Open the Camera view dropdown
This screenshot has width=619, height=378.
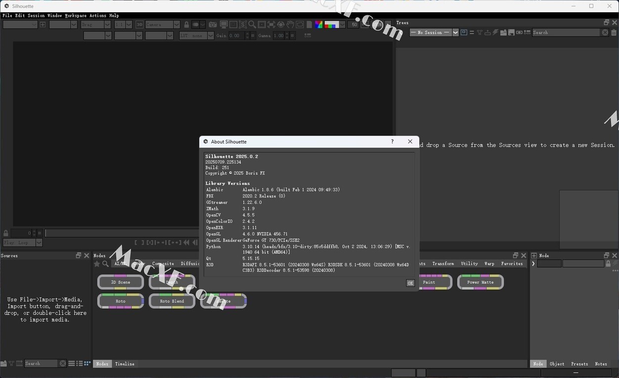tap(163, 25)
